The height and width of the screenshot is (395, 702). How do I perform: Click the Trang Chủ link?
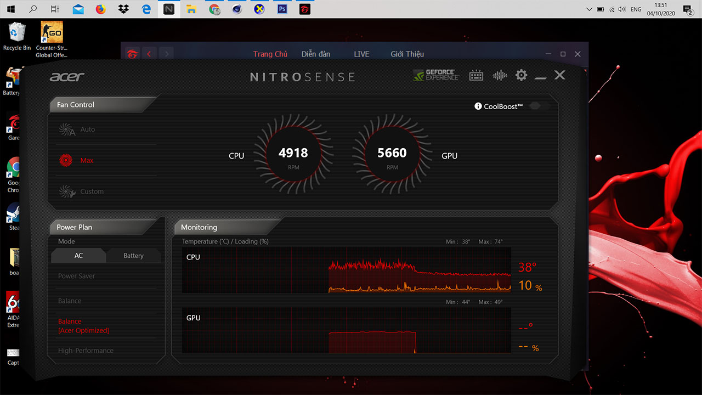coord(270,54)
